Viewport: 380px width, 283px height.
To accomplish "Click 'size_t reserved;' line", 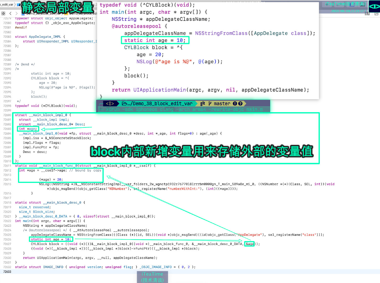I will point(34,207).
